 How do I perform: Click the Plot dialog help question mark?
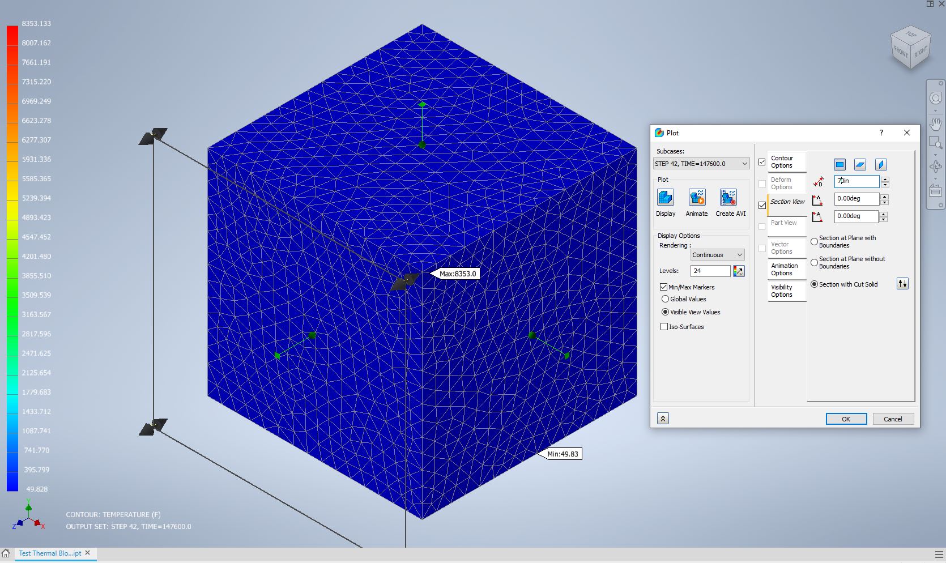(881, 133)
